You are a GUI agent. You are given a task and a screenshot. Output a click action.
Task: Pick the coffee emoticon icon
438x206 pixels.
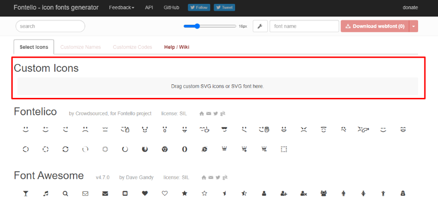[x=204, y=129]
